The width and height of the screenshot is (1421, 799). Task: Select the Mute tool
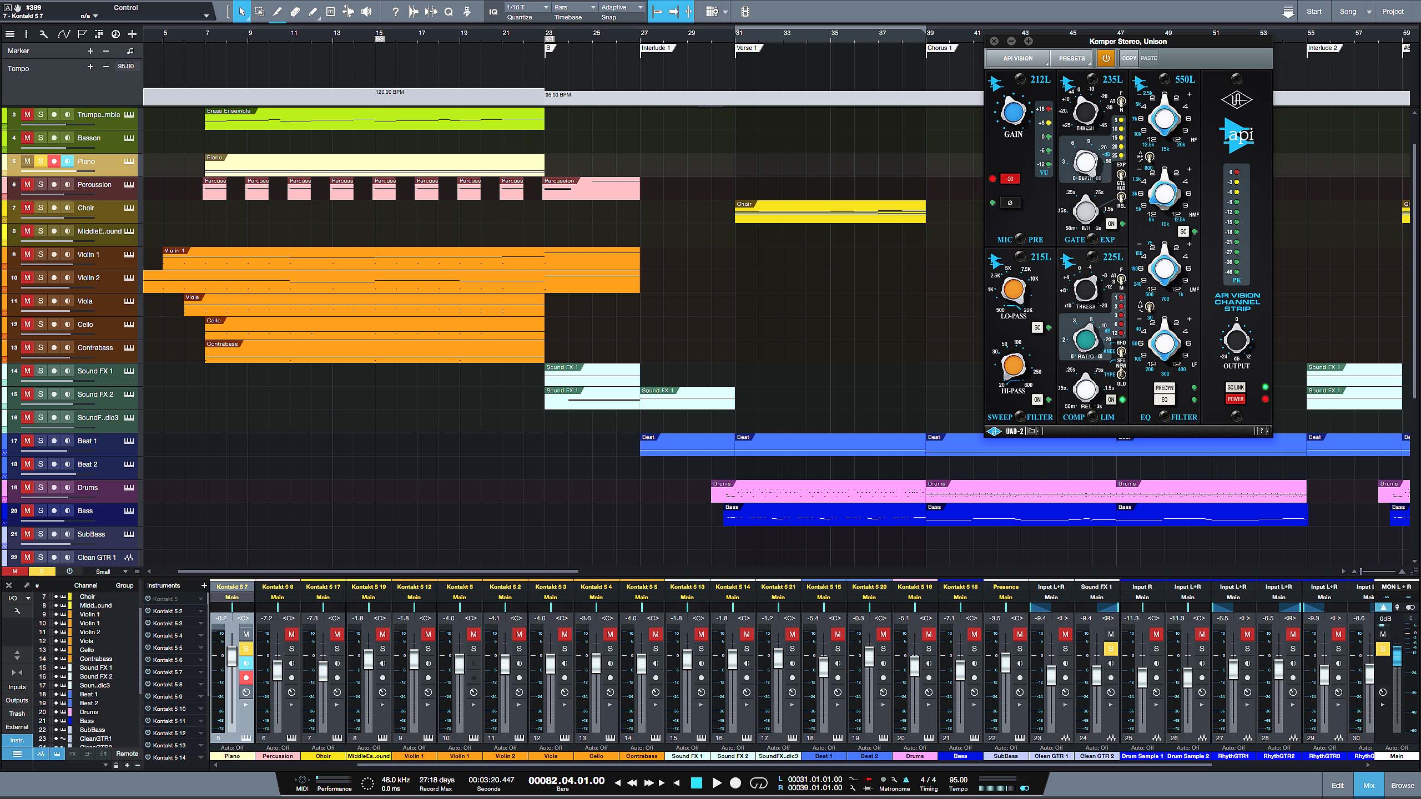(330, 12)
